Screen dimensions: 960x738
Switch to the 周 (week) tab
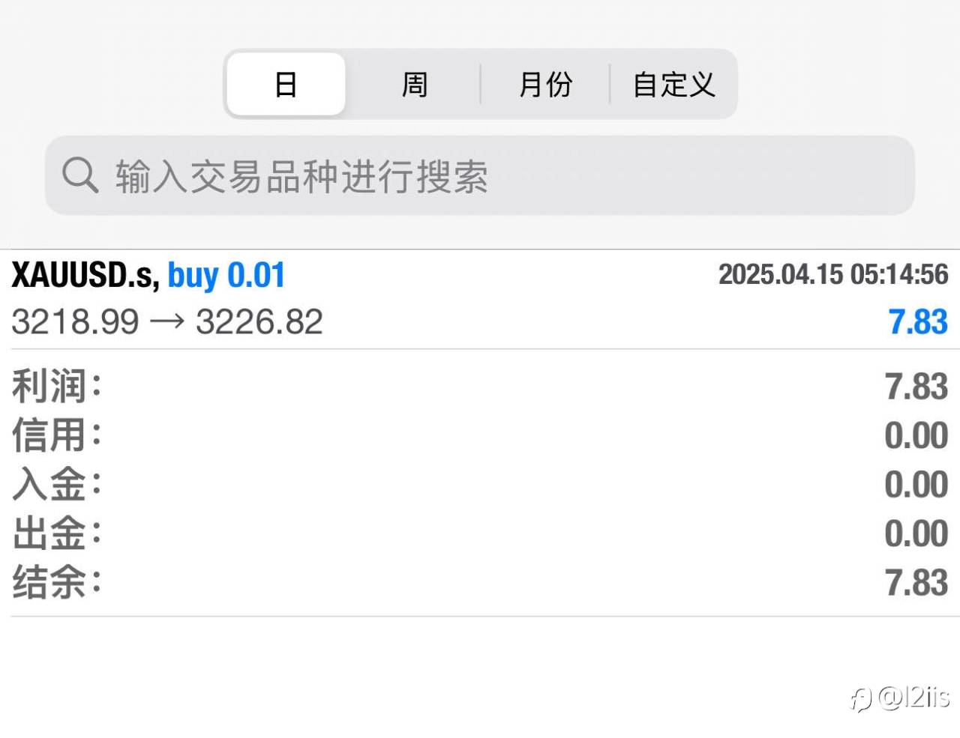[414, 84]
